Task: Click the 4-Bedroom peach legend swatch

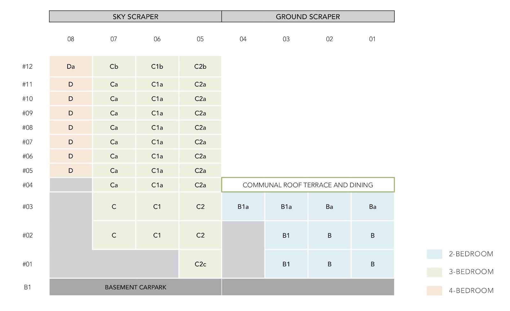Action: (434, 291)
